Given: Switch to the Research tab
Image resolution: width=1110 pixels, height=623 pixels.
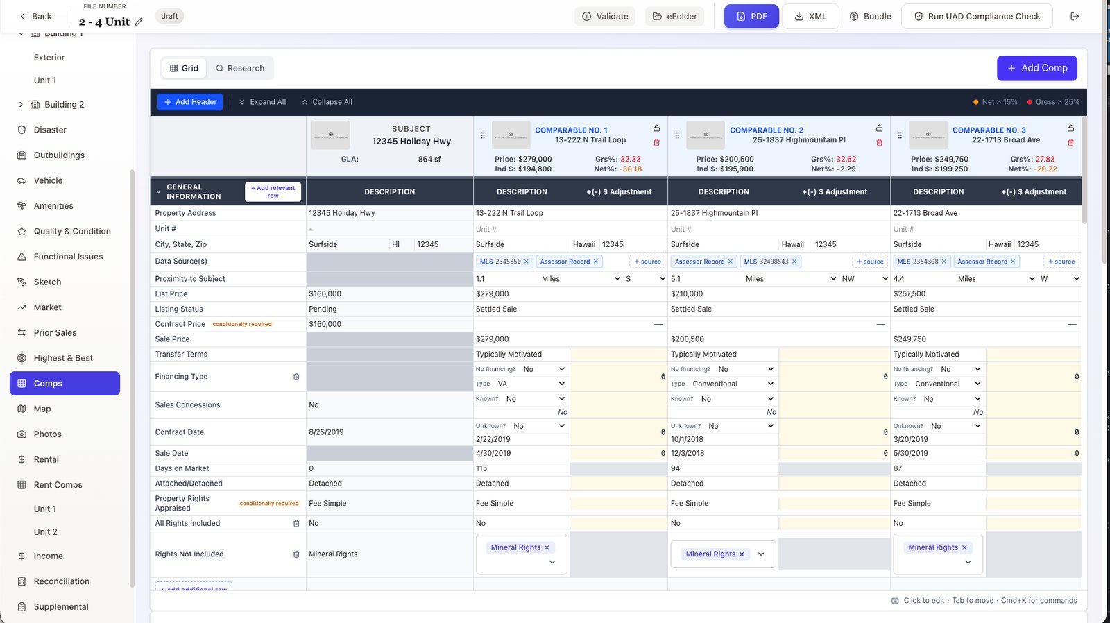Looking at the screenshot, I should point(240,68).
